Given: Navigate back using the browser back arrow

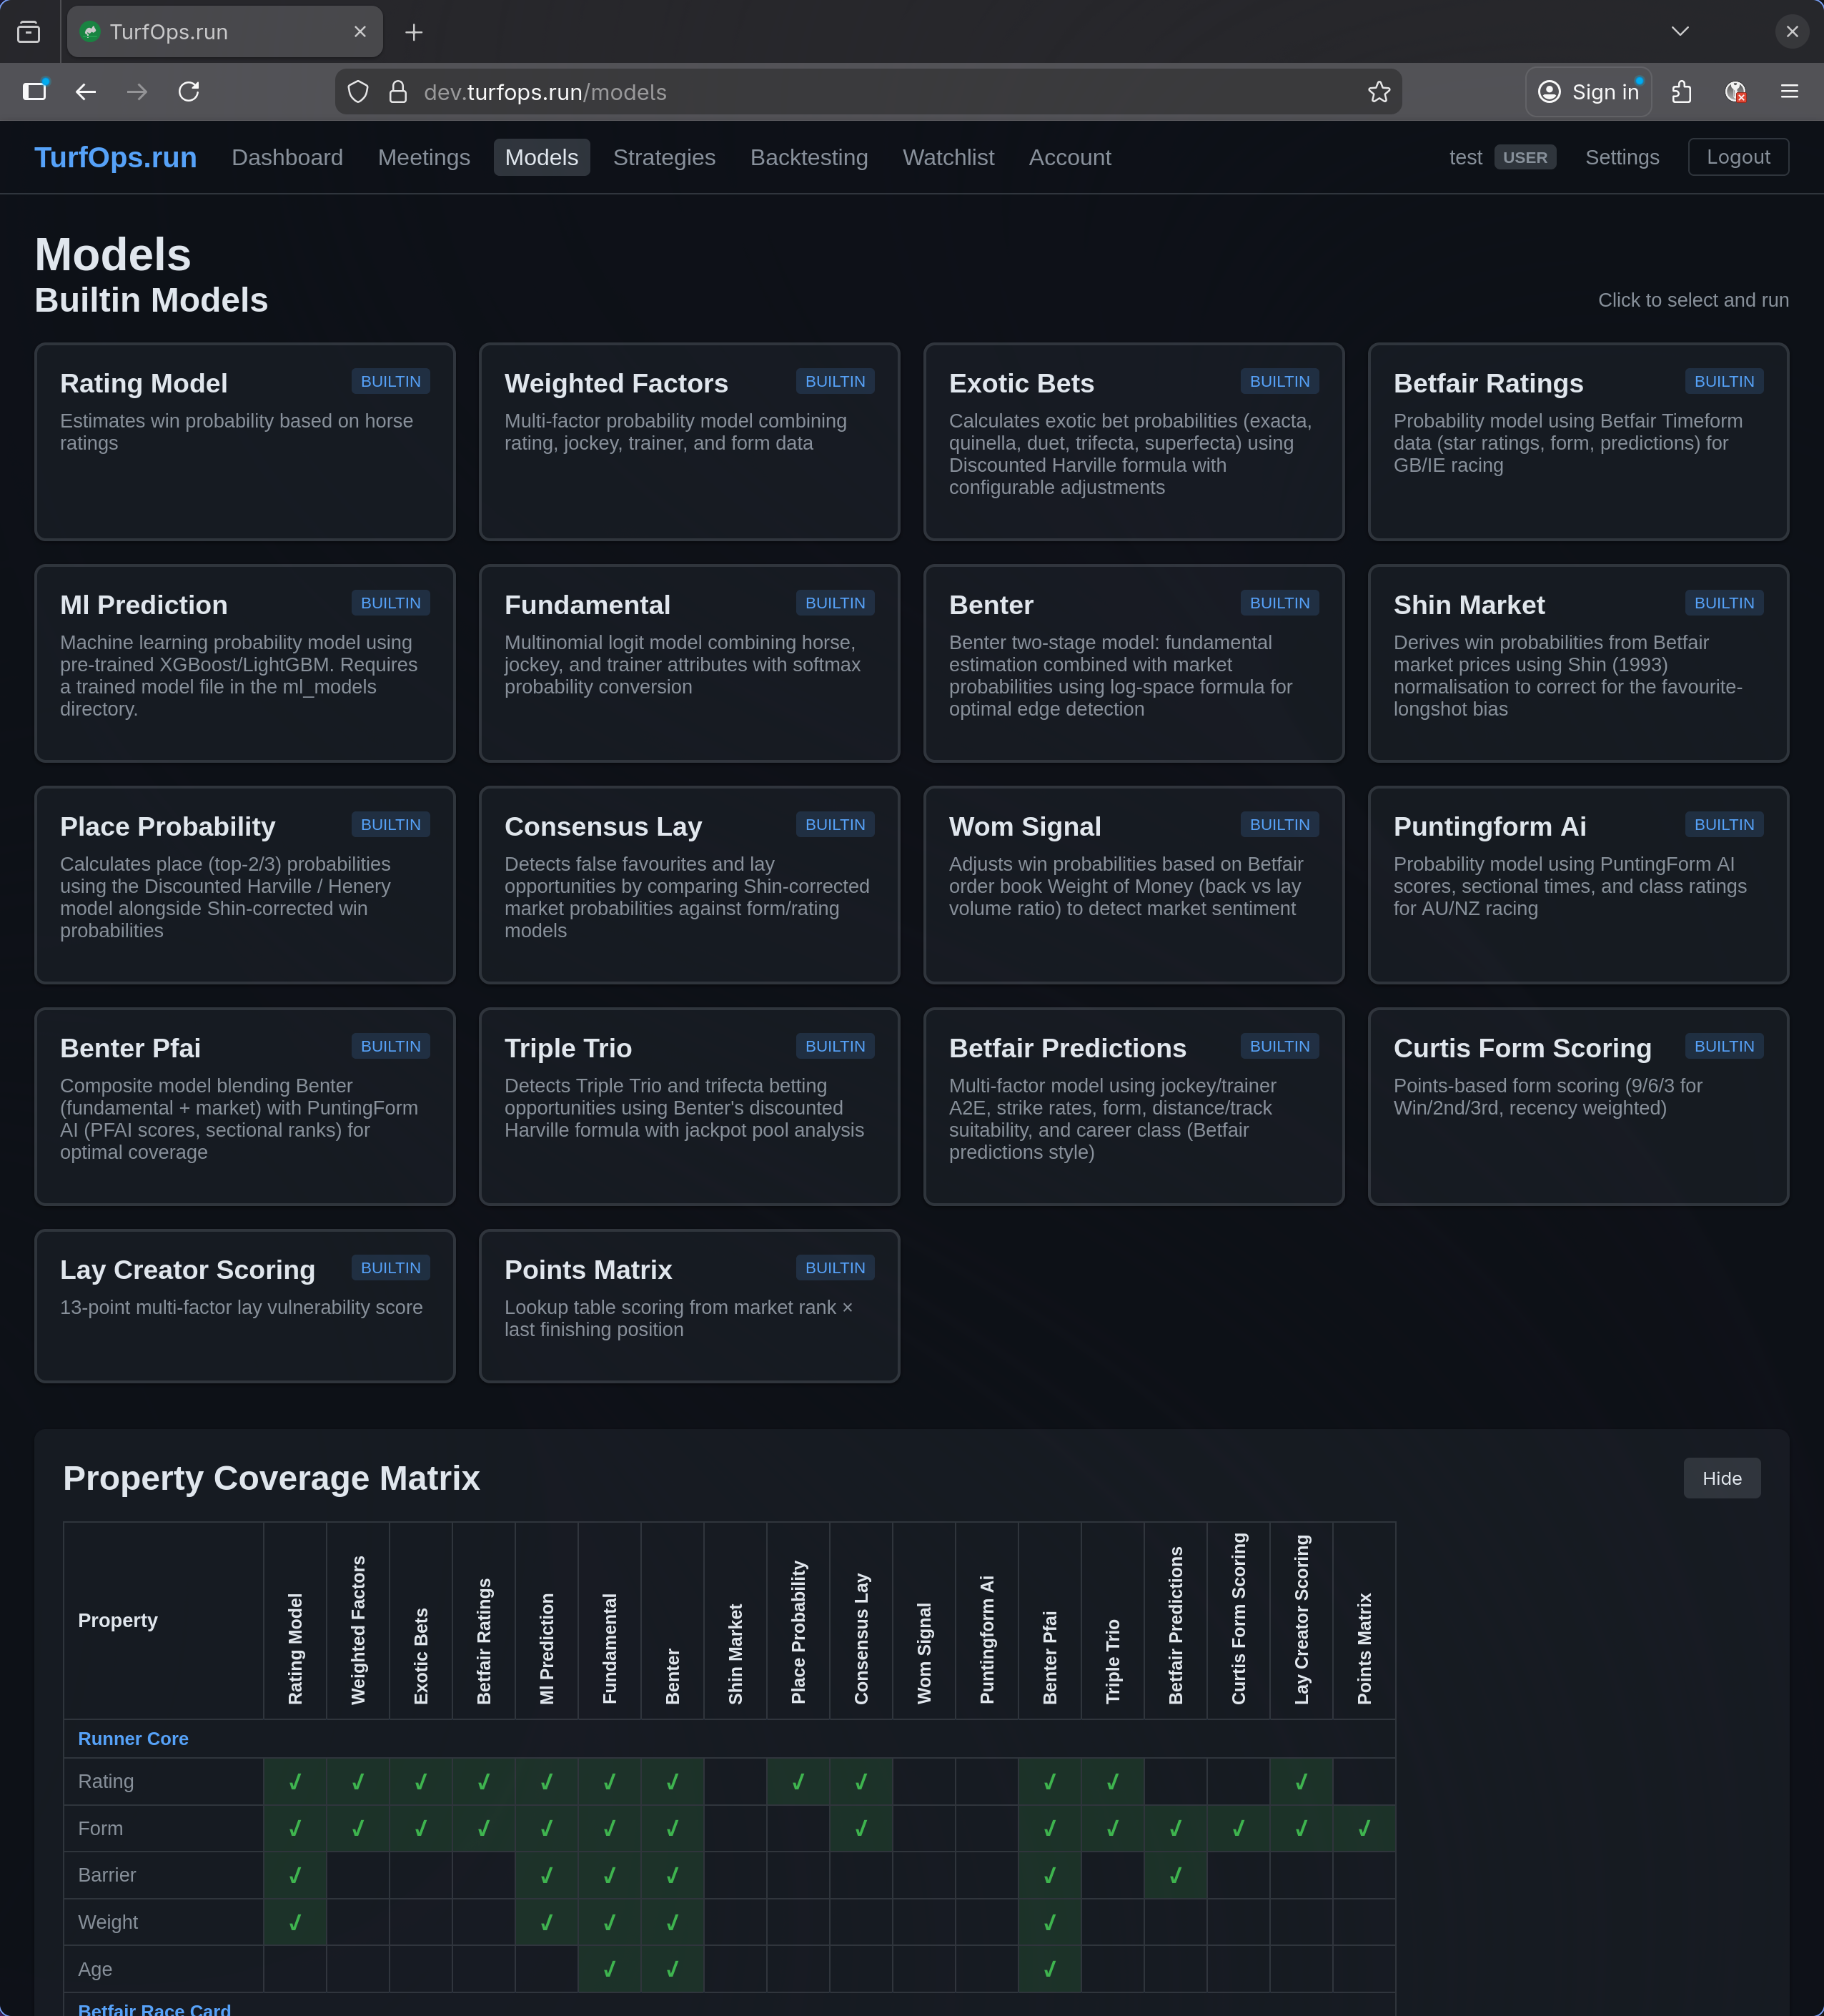Looking at the screenshot, I should click(86, 91).
